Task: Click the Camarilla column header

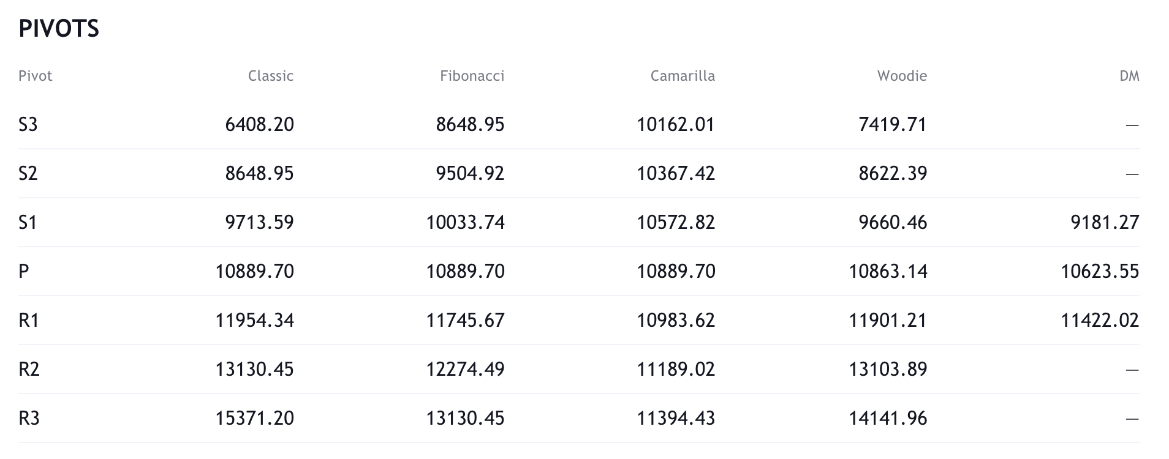Action: point(682,76)
